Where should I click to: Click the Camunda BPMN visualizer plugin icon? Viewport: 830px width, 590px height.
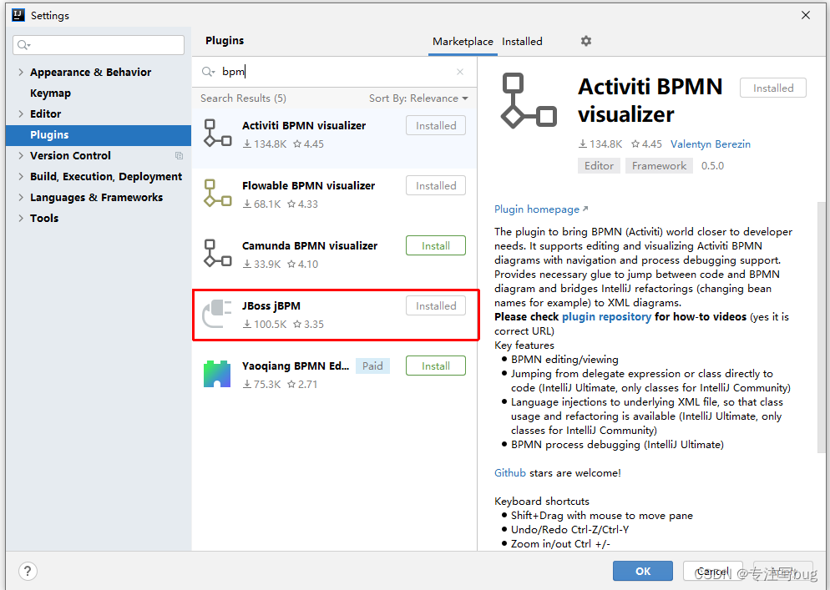(x=217, y=253)
